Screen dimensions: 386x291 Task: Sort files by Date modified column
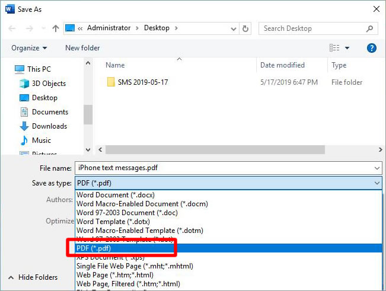point(282,65)
